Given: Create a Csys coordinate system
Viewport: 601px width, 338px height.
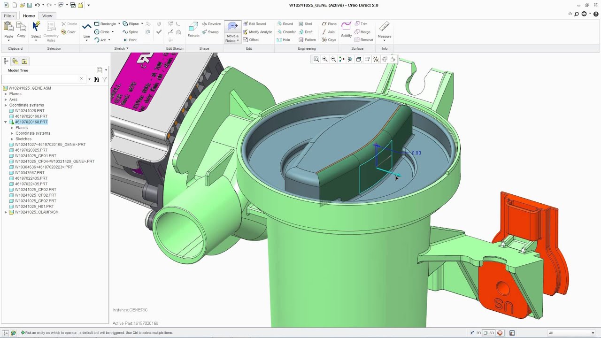Looking at the screenshot, I should tap(329, 40).
